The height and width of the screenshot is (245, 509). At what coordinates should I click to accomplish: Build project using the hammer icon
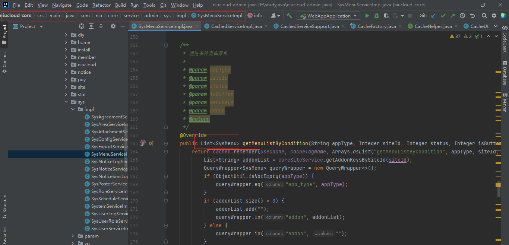click(290, 16)
